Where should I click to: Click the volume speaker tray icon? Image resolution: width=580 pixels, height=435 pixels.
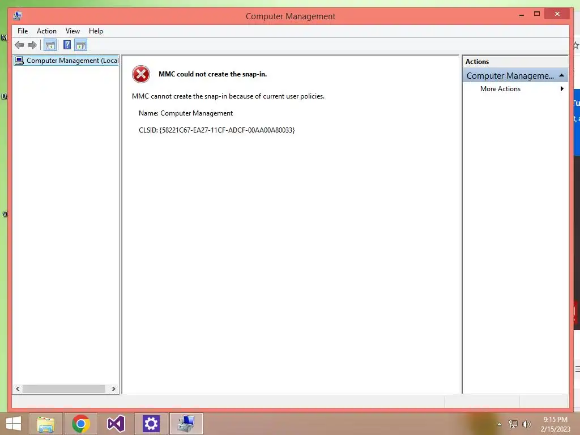coord(526,424)
